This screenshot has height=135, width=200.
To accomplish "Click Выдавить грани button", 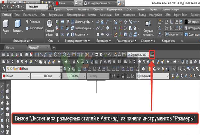I will click(x=82, y=28).
